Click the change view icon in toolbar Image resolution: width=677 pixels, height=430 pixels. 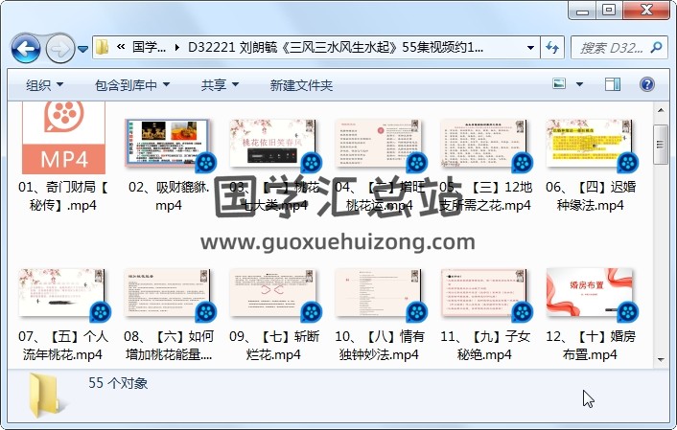click(560, 85)
